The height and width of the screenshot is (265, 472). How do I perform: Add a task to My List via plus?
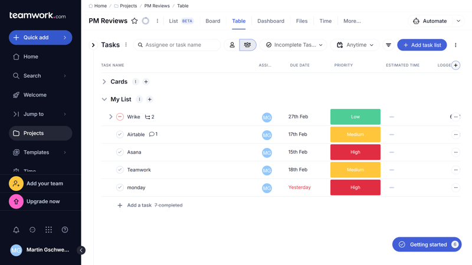(150, 100)
